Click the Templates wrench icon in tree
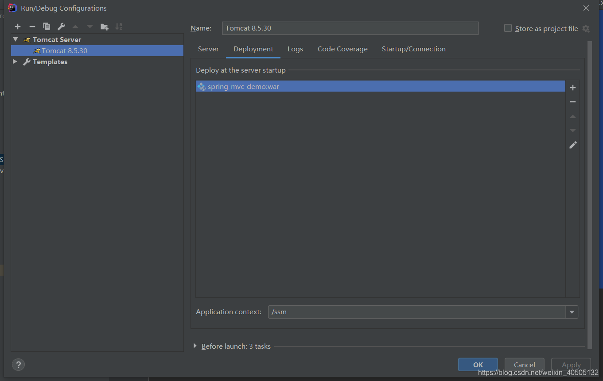 (27, 62)
